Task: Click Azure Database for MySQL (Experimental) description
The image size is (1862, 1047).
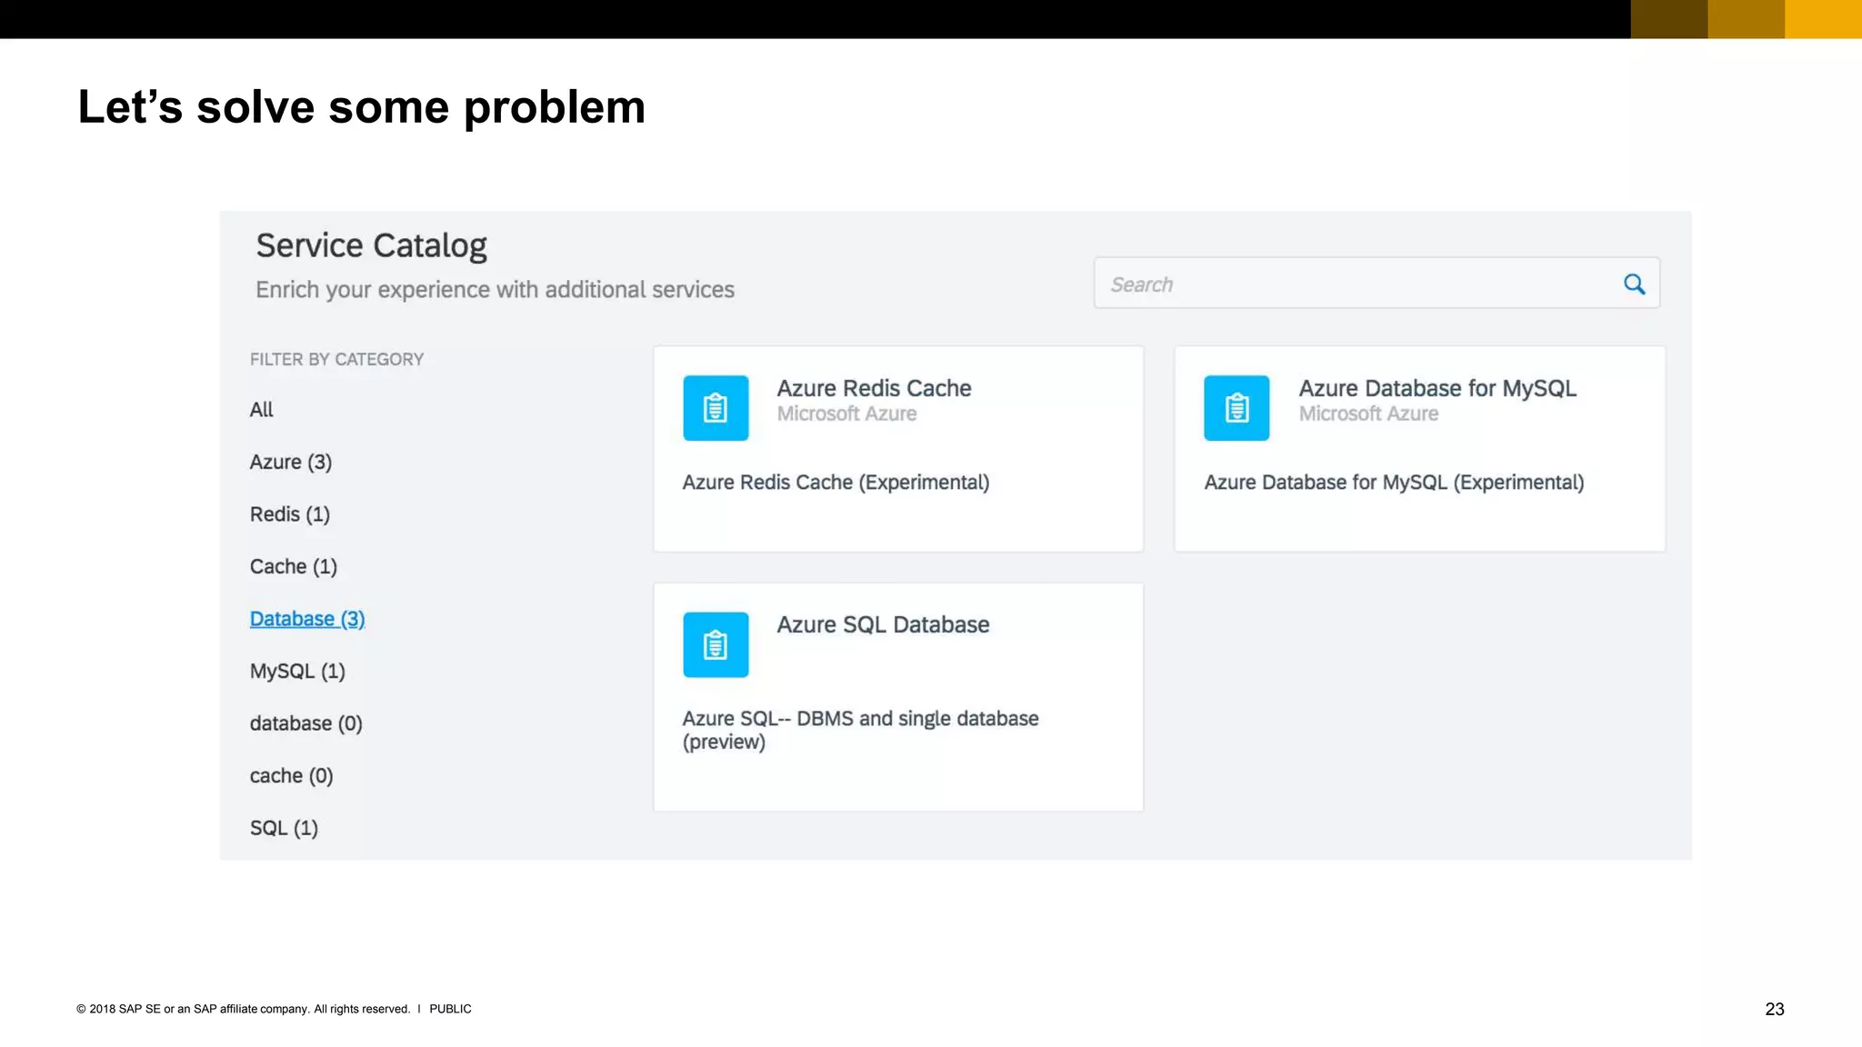Action: tap(1394, 483)
